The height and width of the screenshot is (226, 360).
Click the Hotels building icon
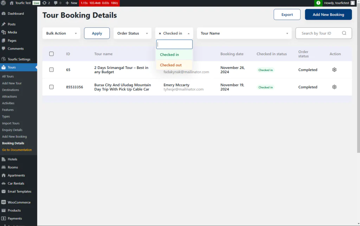4,159
